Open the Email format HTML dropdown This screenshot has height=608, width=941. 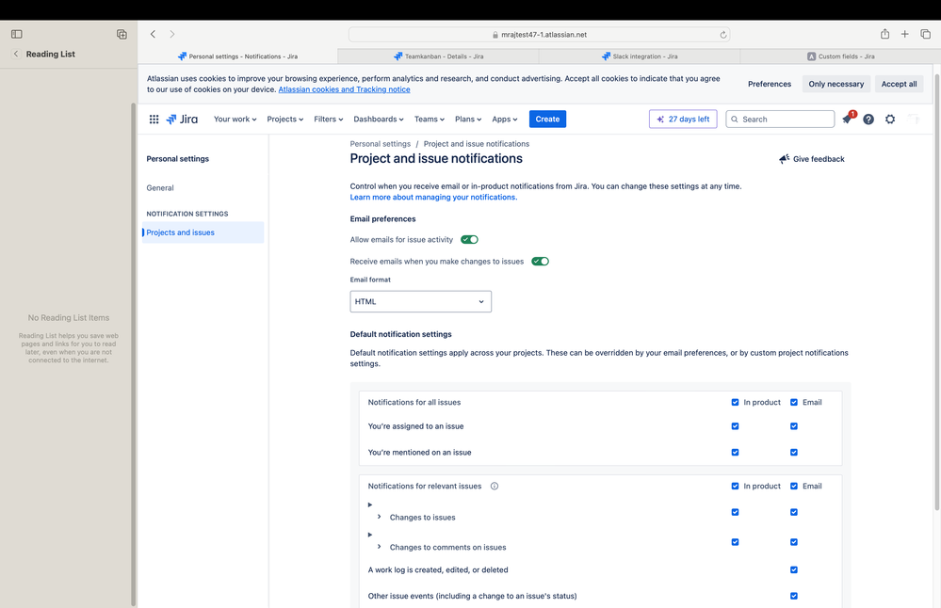tap(421, 301)
